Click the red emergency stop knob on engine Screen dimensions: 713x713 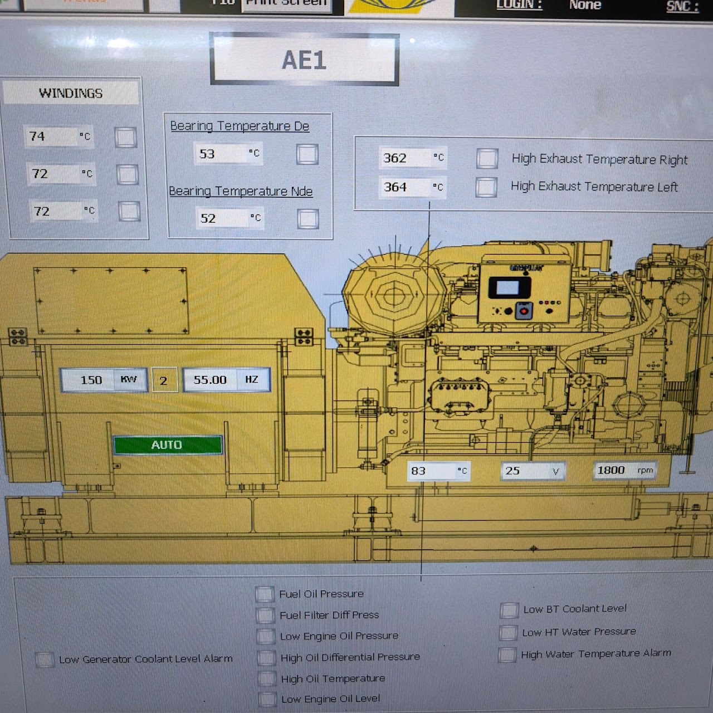pyautogui.click(x=524, y=310)
